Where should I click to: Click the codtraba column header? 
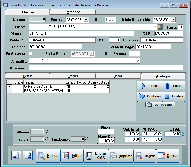103,82
